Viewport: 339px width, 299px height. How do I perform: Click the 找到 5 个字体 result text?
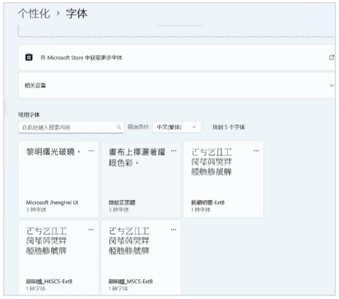[x=228, y=127]
